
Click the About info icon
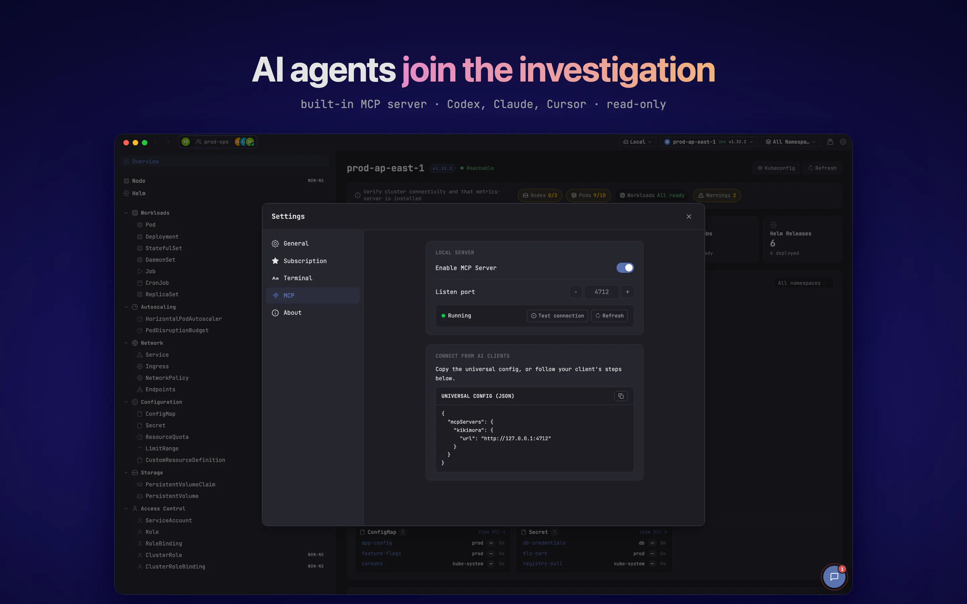(275, 313)
